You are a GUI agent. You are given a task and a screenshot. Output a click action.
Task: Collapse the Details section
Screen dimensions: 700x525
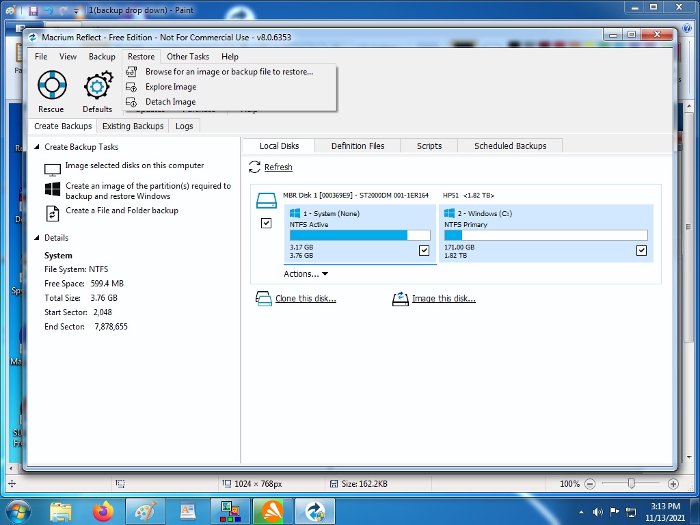coord(37,238)
